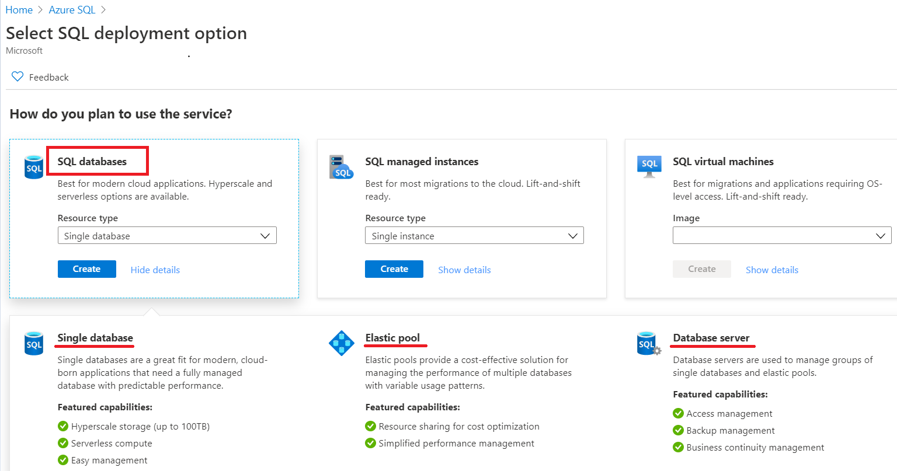This screenshot has width=897, height=471.
Task: Click Hide details under SQL databases
Action: pyautogui.click(x=155, y=270)
